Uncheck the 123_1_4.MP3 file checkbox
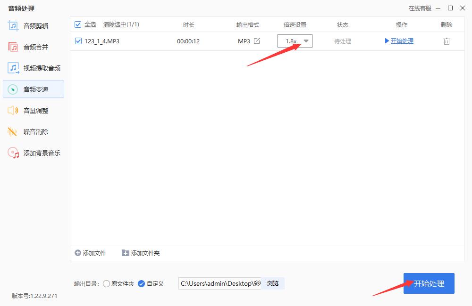This screenshot has width=472, height=306. coord(78,41)
